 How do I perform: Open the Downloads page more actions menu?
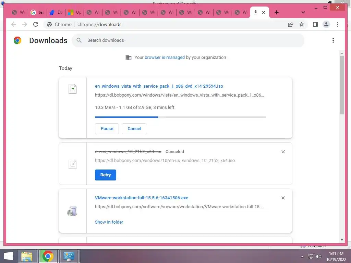333,40
